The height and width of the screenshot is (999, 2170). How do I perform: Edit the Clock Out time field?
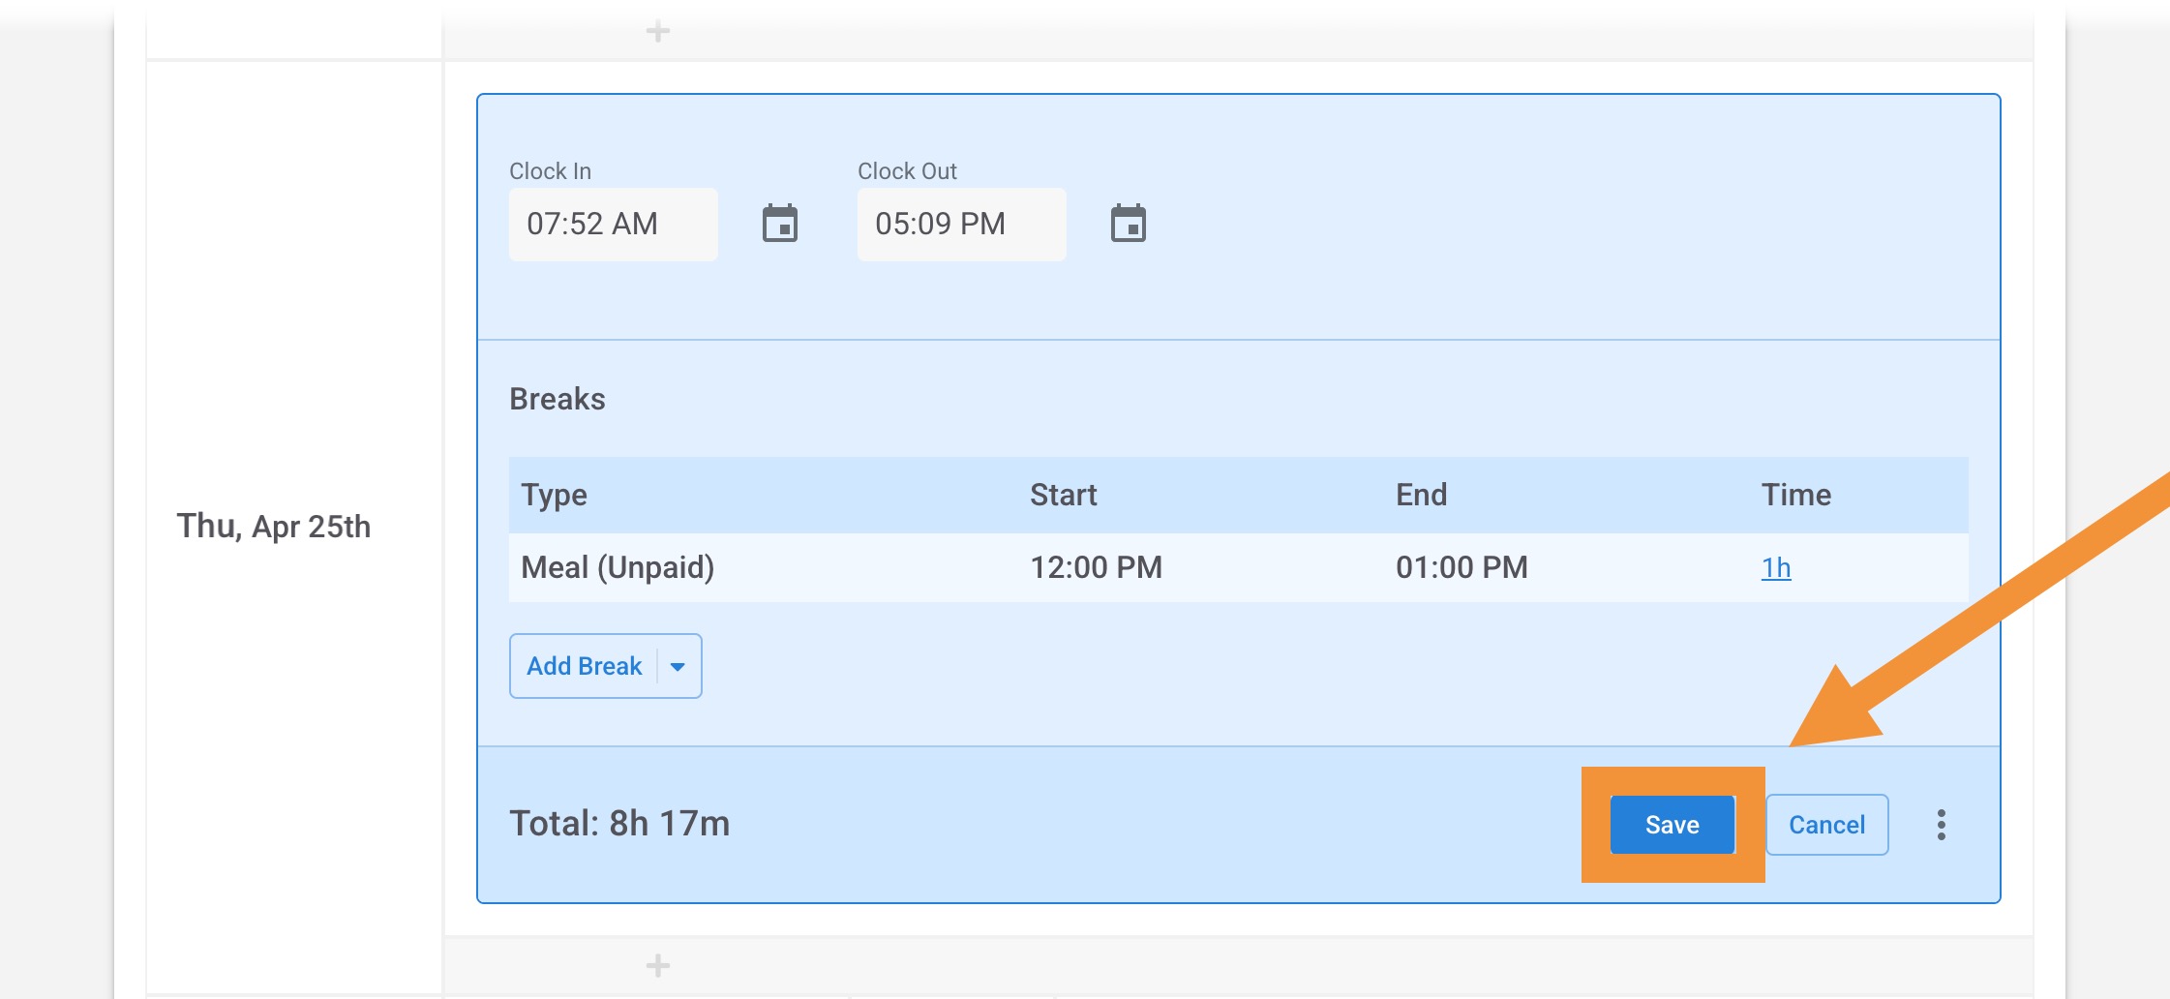(962, 224)
